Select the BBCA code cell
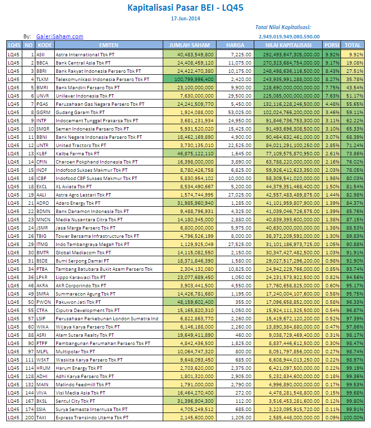The height and width of the screenshot is (428, 371). (45, 63)
